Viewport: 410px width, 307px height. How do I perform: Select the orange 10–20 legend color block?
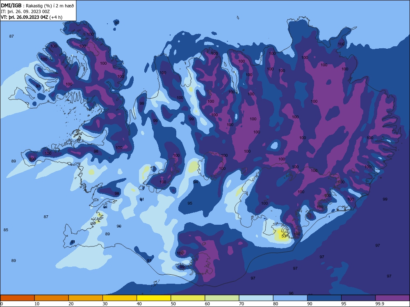coord(52,298)
